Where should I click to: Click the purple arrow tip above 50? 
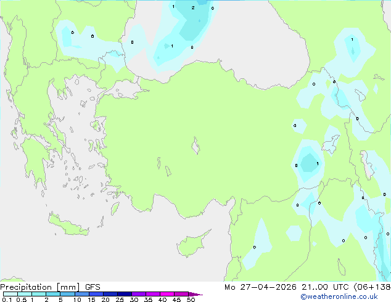196,294
